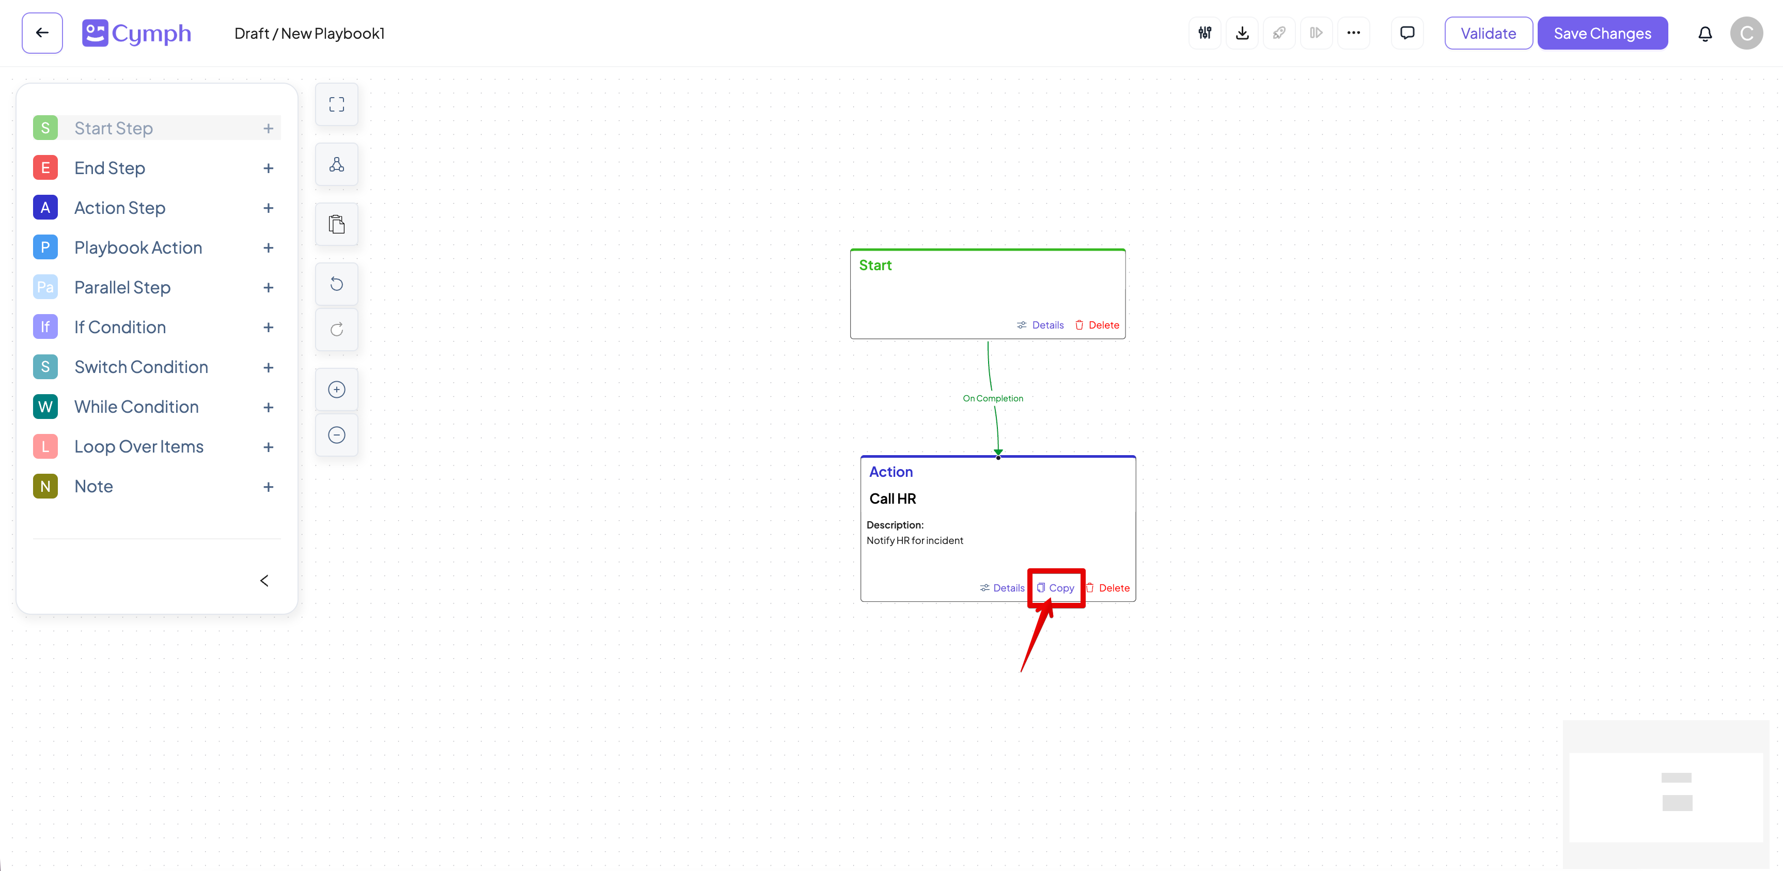Redo the last canvas change

336,329
